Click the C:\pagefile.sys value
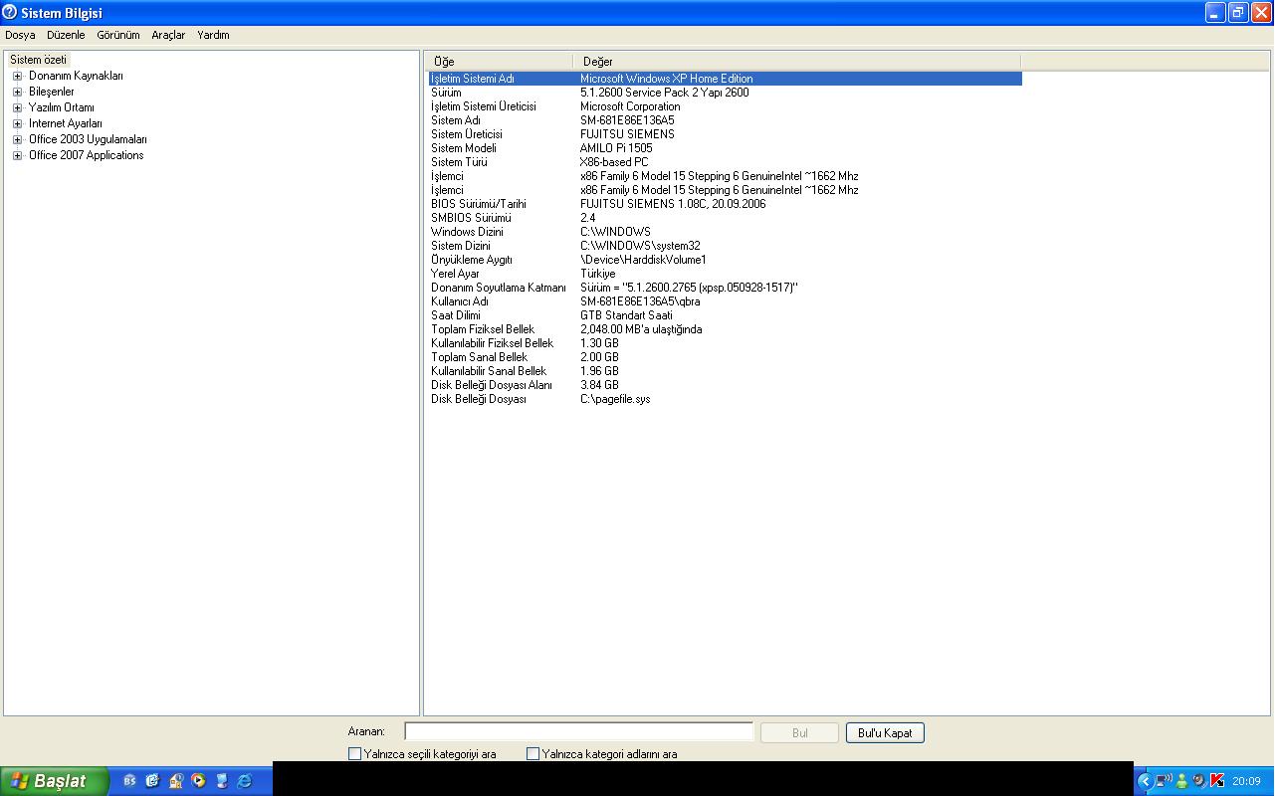Image resolution: width=1277 pixels, height=796 pixels. [x=615, y=399]
